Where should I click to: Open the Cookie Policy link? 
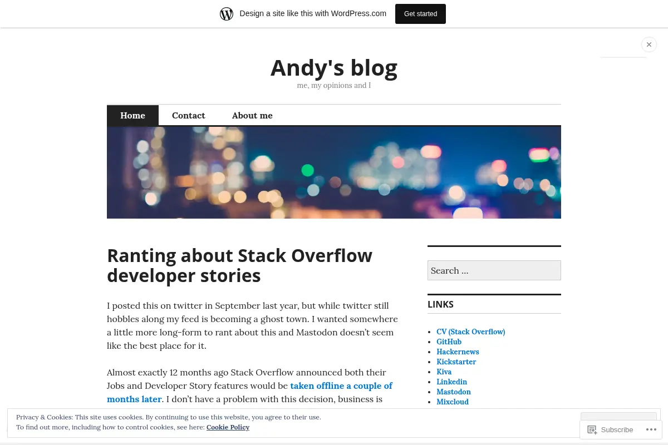point(228,427)
